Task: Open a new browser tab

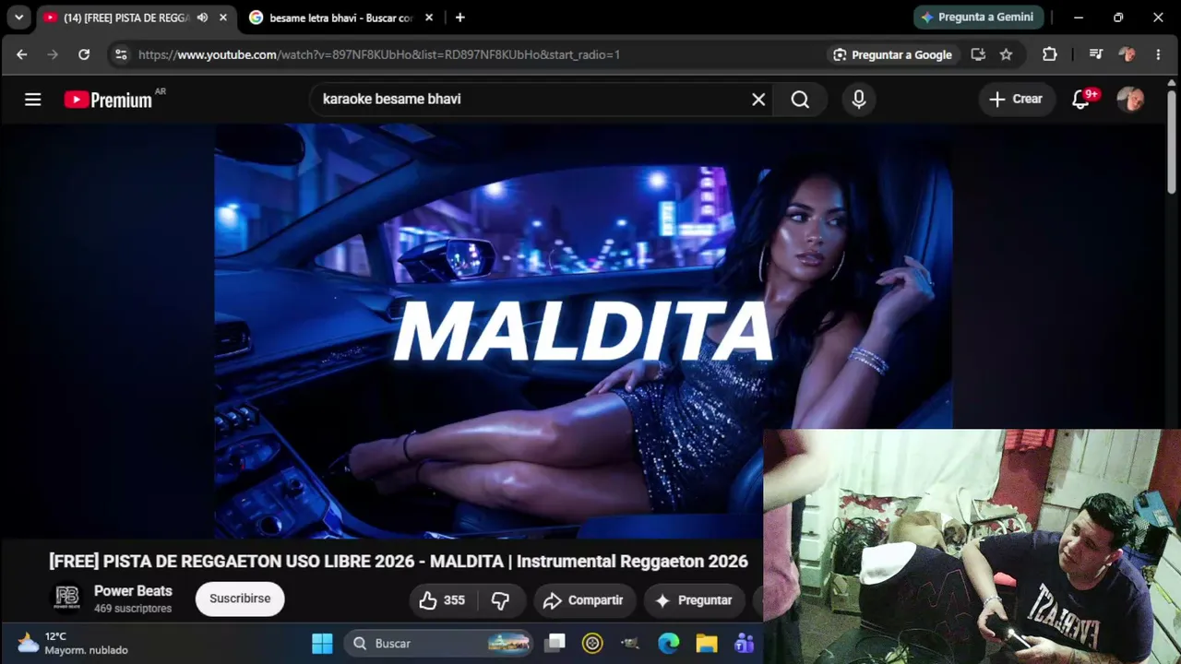Action: coord(460,18)
